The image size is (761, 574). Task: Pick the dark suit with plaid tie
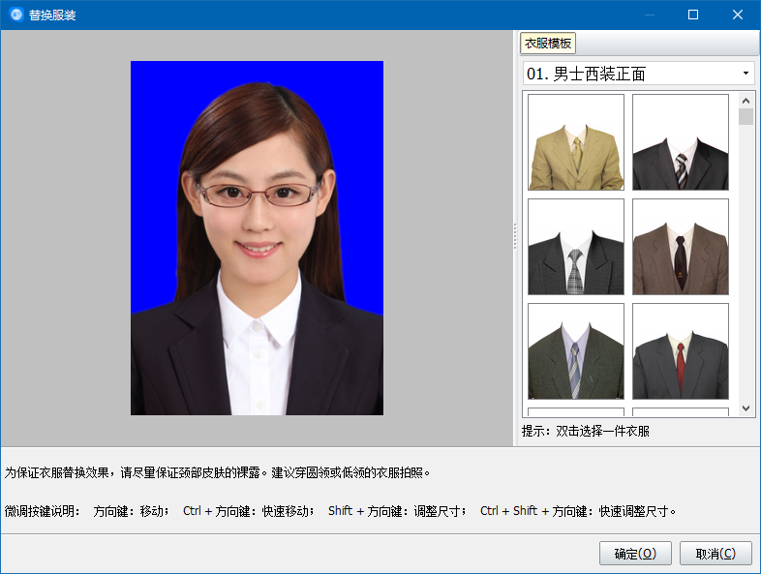pos(576,247)
